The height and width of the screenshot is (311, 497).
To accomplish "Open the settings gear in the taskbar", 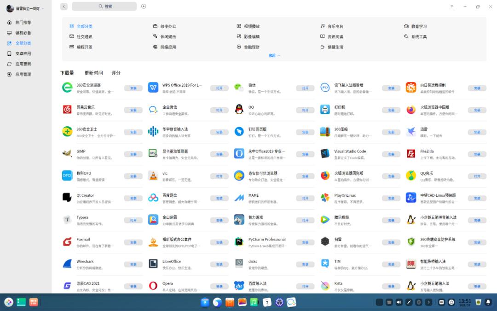I will [279, 302].
